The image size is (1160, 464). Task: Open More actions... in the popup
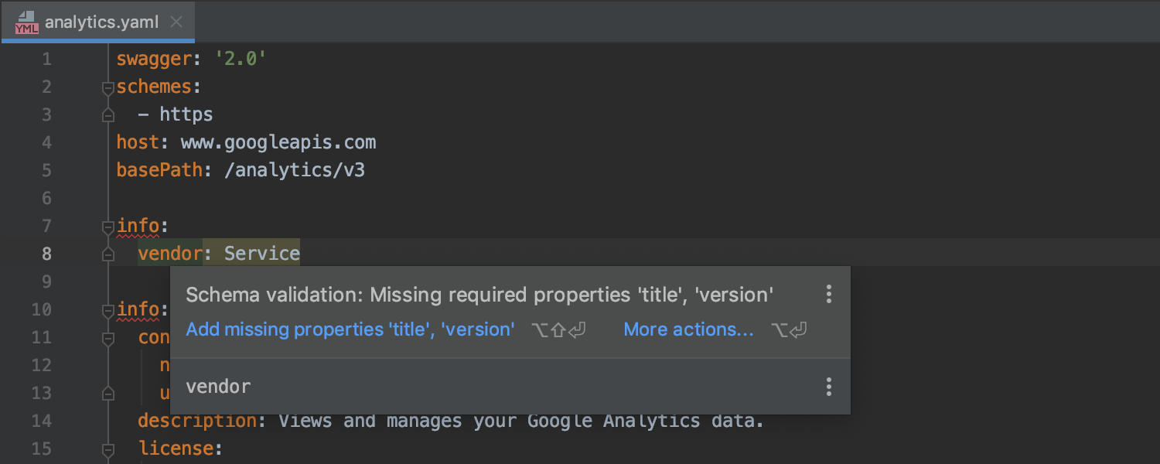[x=687, y=329]
